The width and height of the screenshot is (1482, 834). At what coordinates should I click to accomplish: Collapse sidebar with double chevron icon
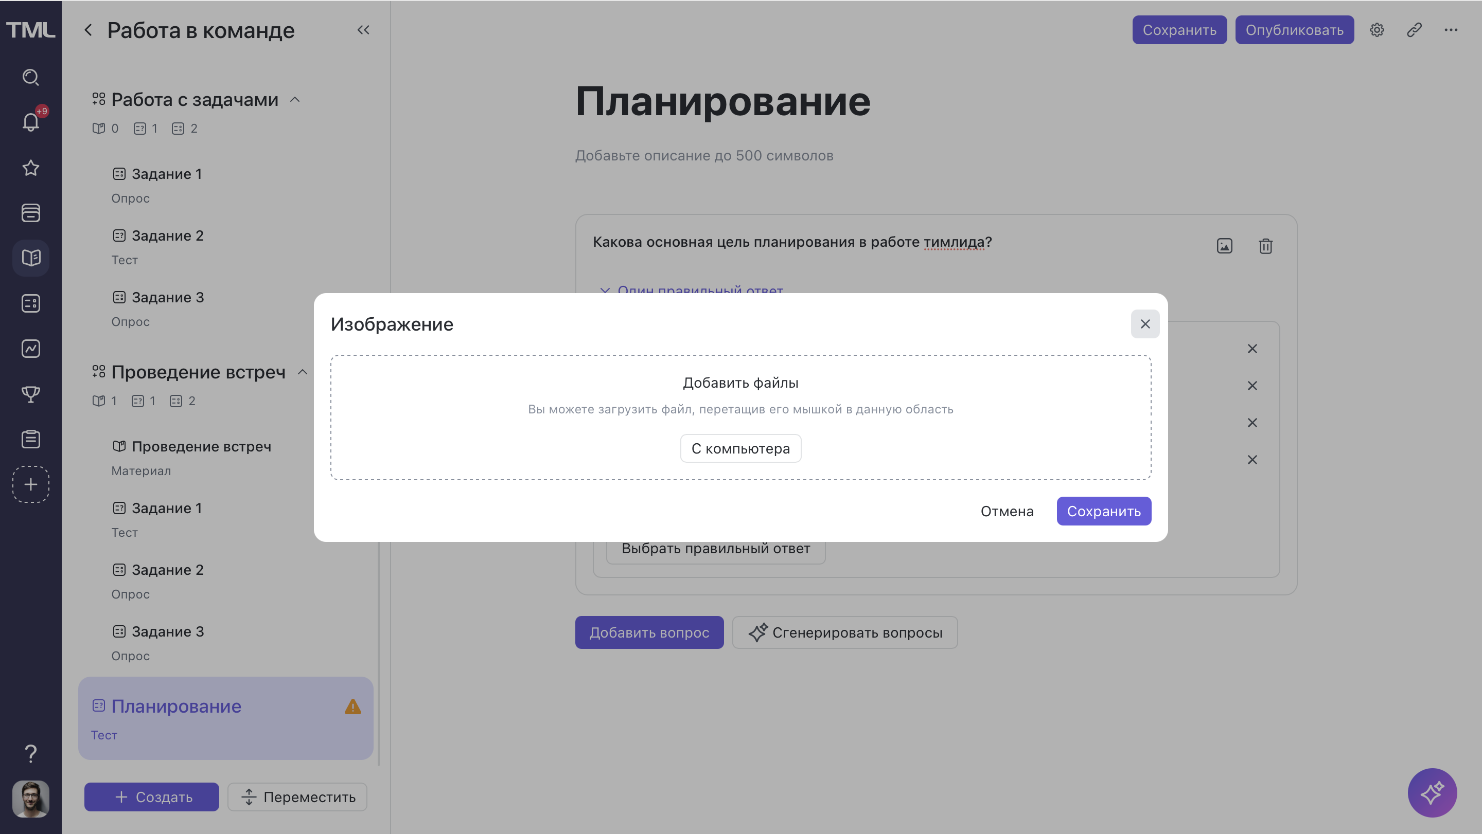pyautogui.click(x=363, y=30)
